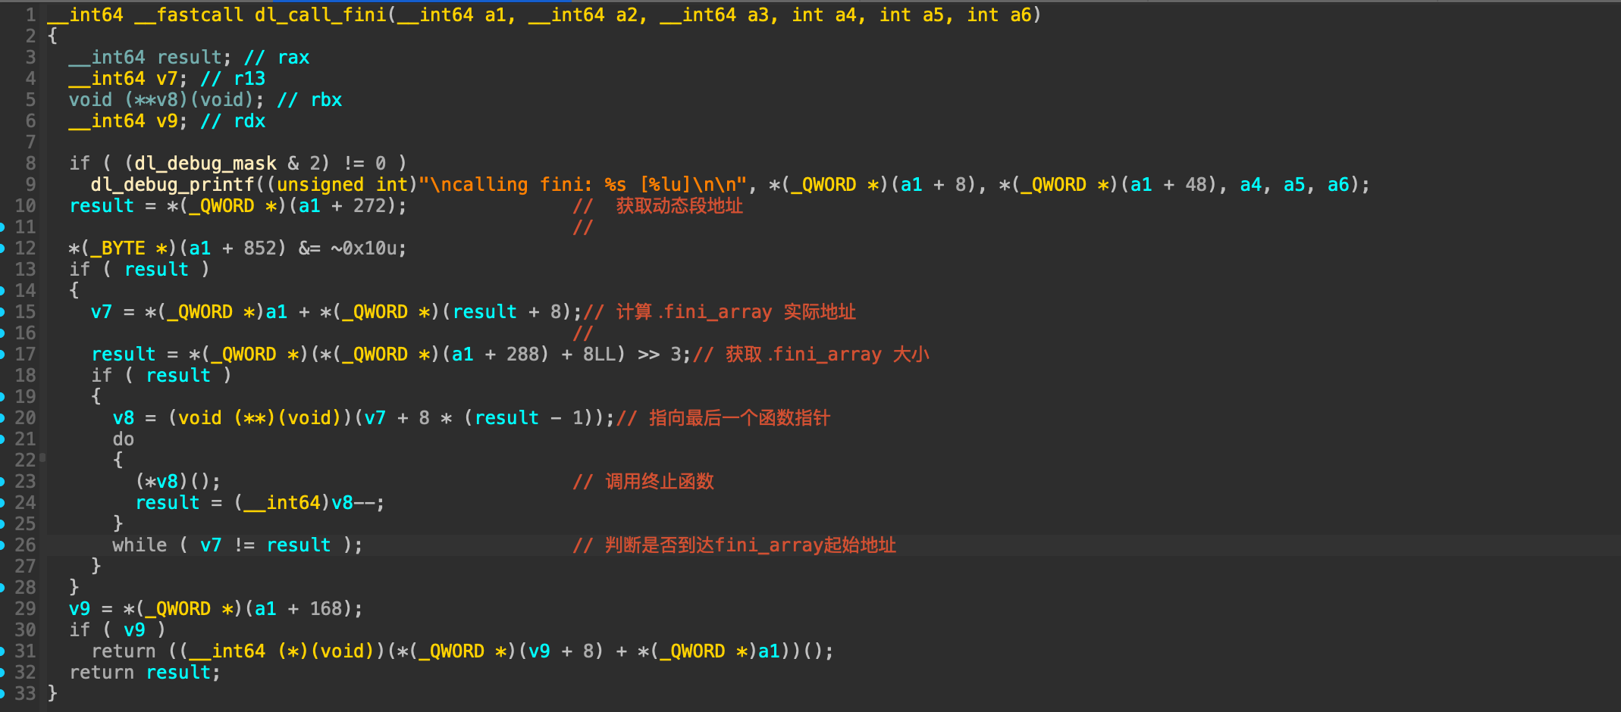Click the blue dot beside line 20
Viewport: 1621px width, 712px height.
(2, 418)
